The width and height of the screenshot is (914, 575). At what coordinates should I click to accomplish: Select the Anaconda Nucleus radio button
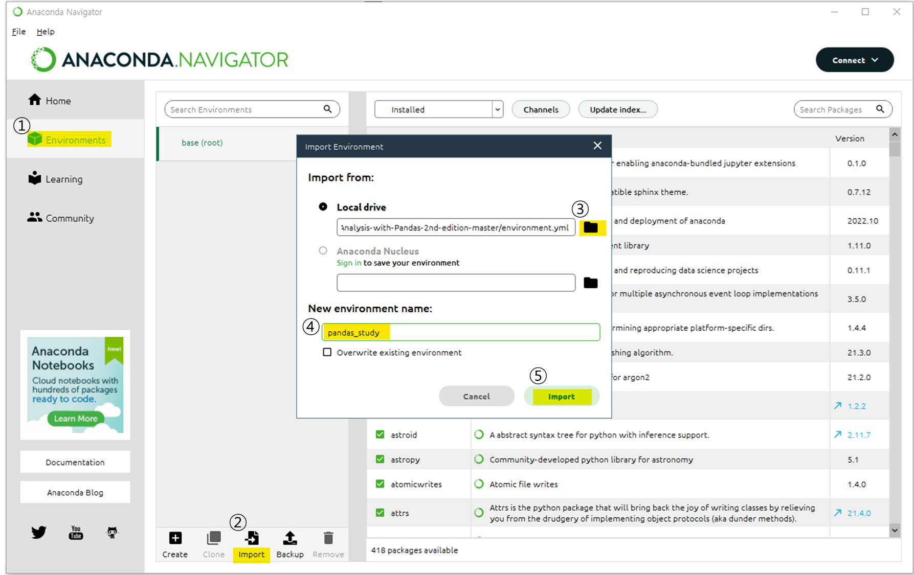click(323, 250)
